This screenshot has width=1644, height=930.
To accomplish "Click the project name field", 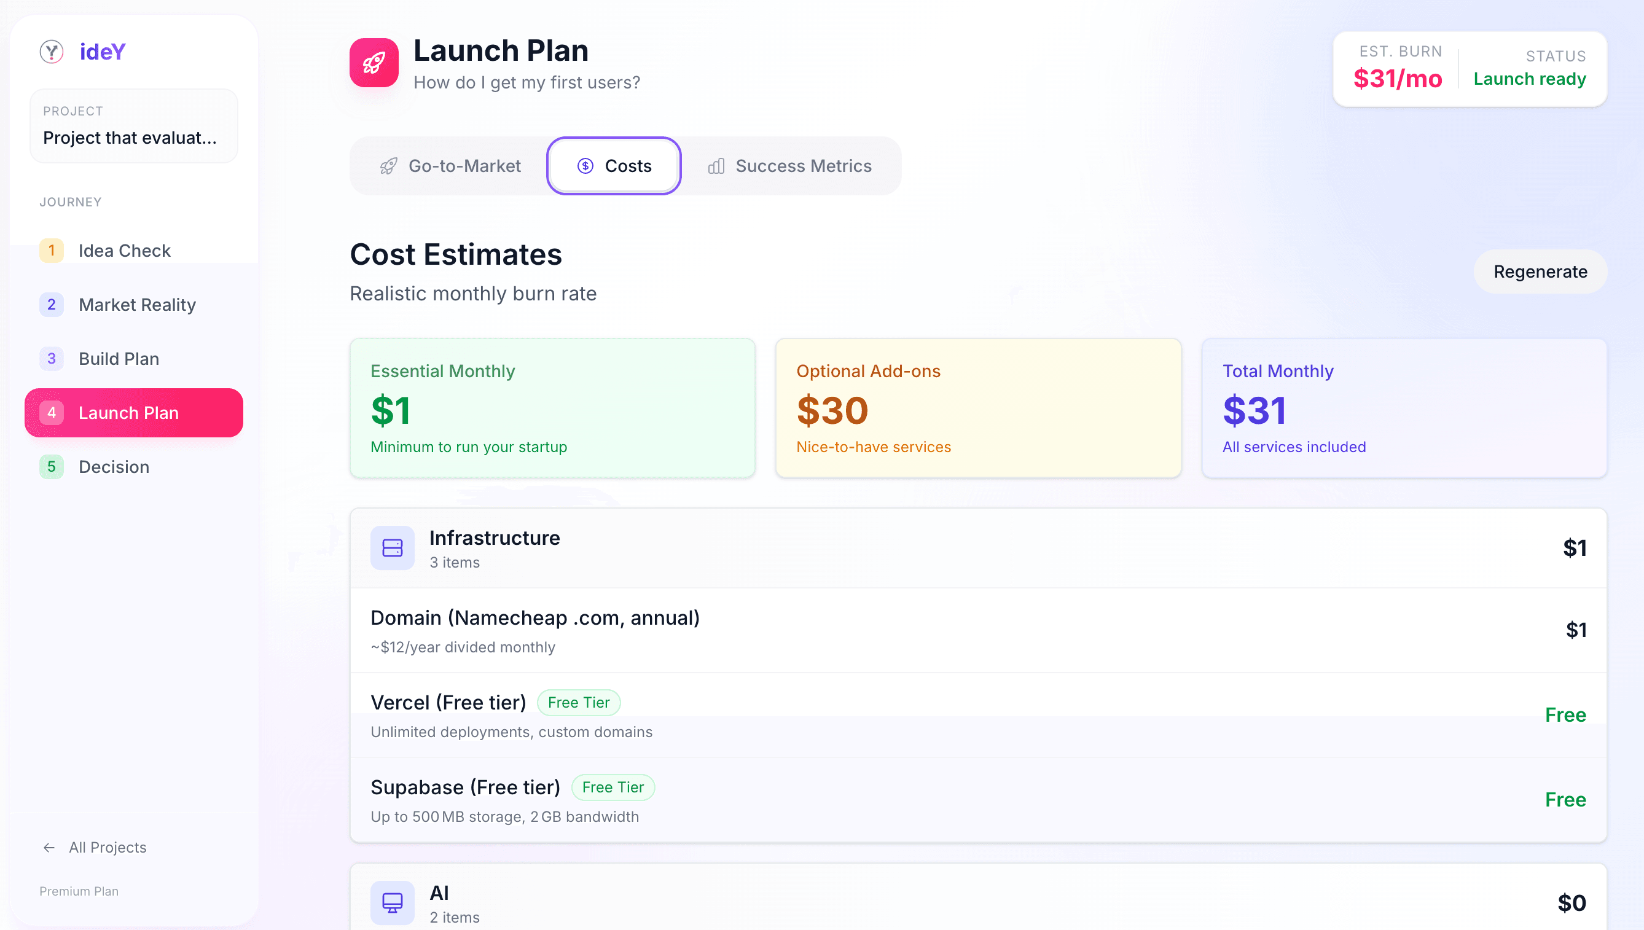I will (x=133, y=138).
